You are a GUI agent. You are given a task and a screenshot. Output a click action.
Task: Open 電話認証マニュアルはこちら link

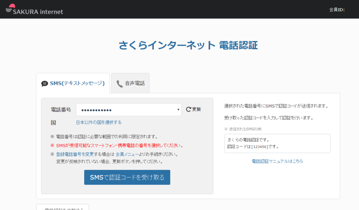click(277, 161)
